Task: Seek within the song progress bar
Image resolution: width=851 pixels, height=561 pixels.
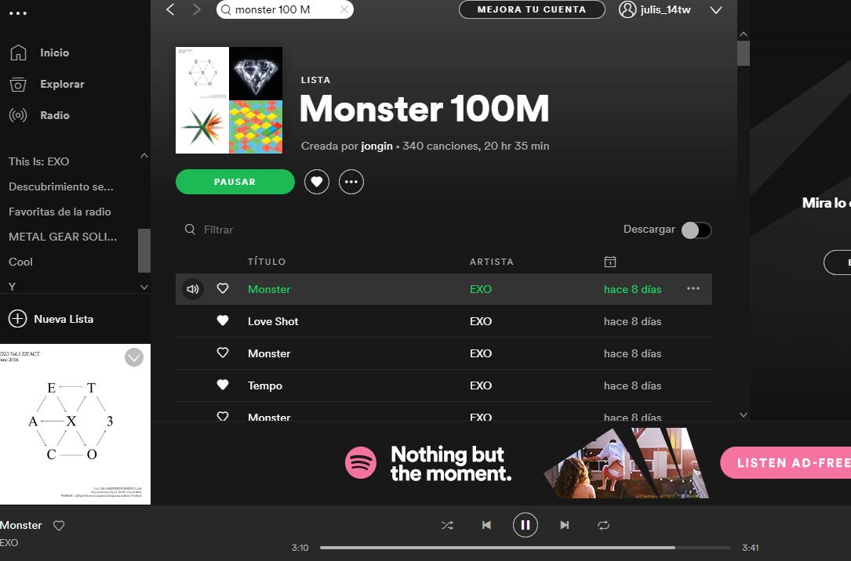Action: [526, 548]
